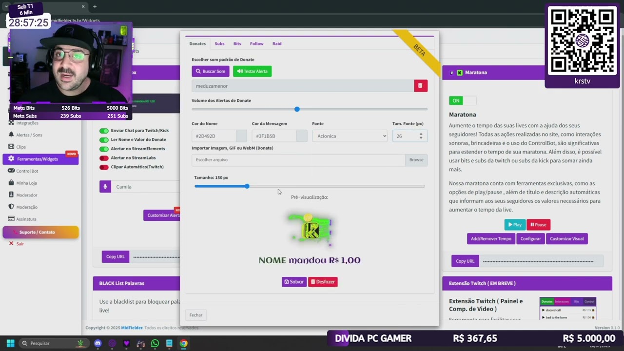Click Customizar Visual button
Viewport: 624px width, 351px height.
tap(566, 239)
